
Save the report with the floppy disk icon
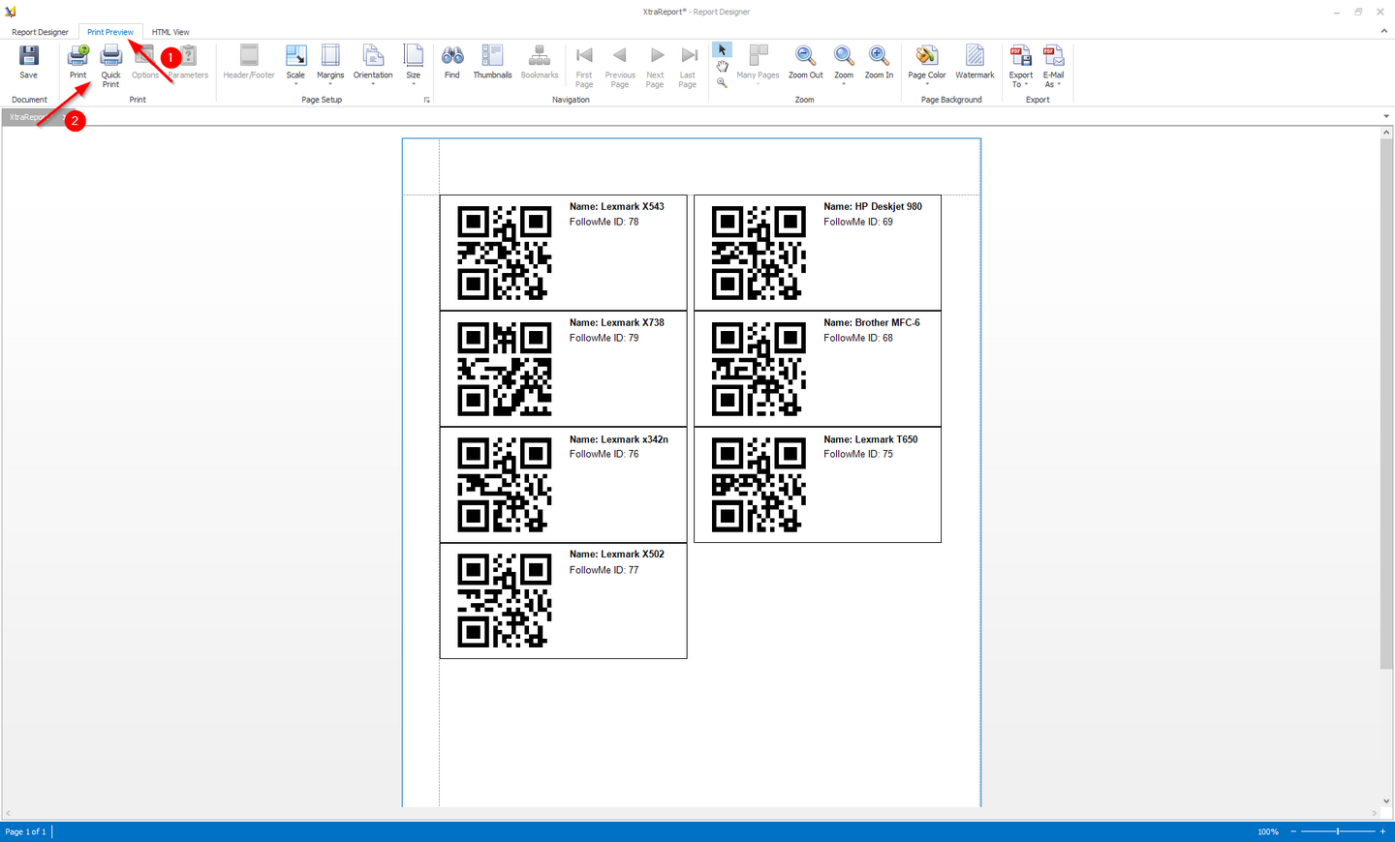pos(29,63)
